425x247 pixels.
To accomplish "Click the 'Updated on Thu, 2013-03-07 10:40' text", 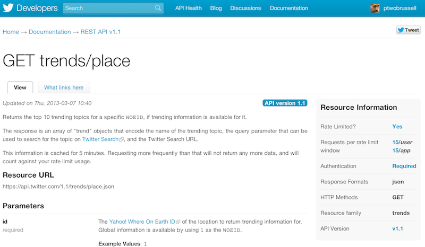I will 47,103.
